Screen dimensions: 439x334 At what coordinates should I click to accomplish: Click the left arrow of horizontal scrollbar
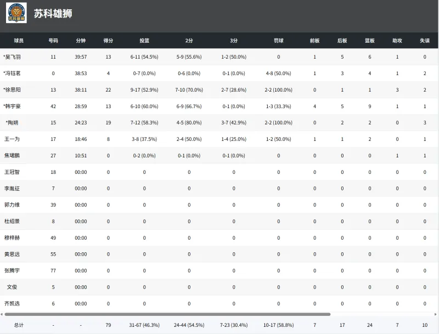[x=2, y=314]
